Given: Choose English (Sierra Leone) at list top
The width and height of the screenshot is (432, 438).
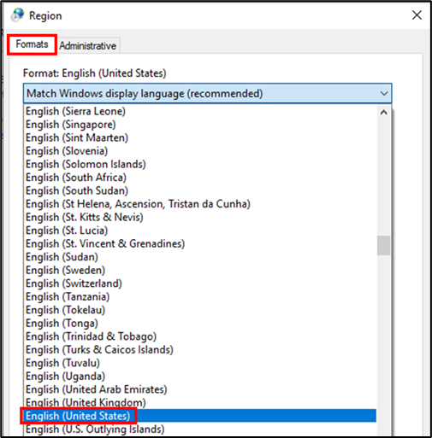Looking at the screenshot, I should 200,111.
